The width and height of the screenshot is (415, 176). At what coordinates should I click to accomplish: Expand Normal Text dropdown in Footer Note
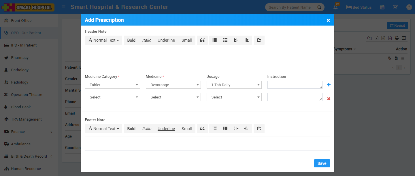click(x=103, y=129)
